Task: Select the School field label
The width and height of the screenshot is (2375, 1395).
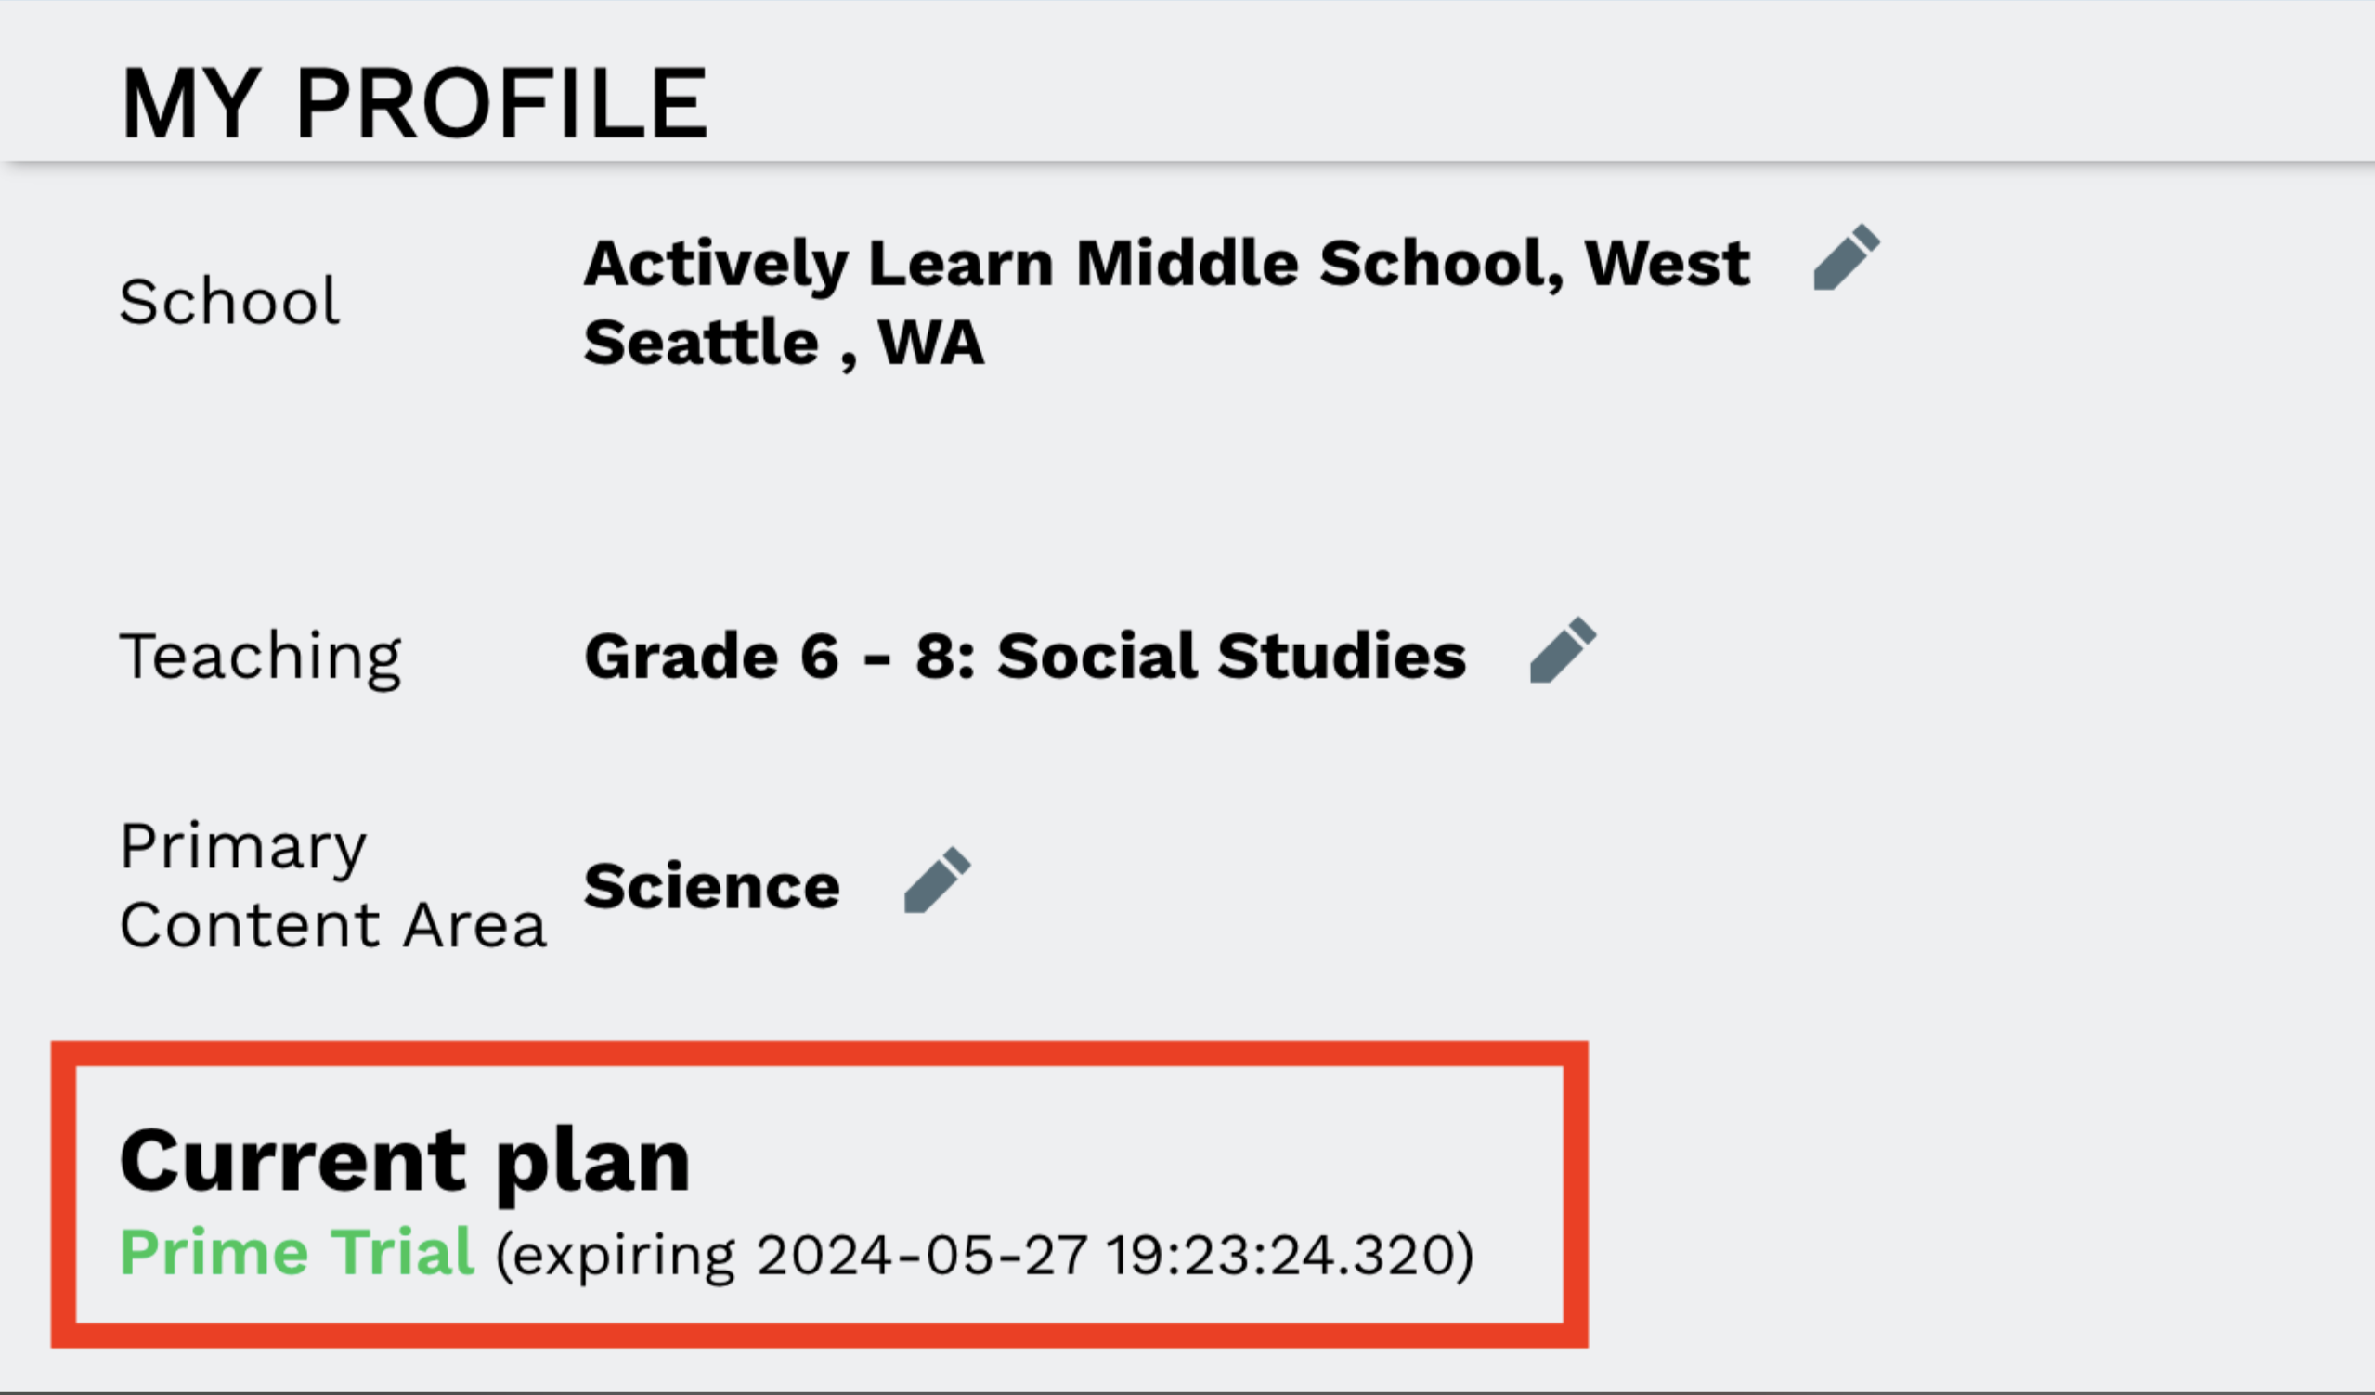Action: [x=229, y=303]
